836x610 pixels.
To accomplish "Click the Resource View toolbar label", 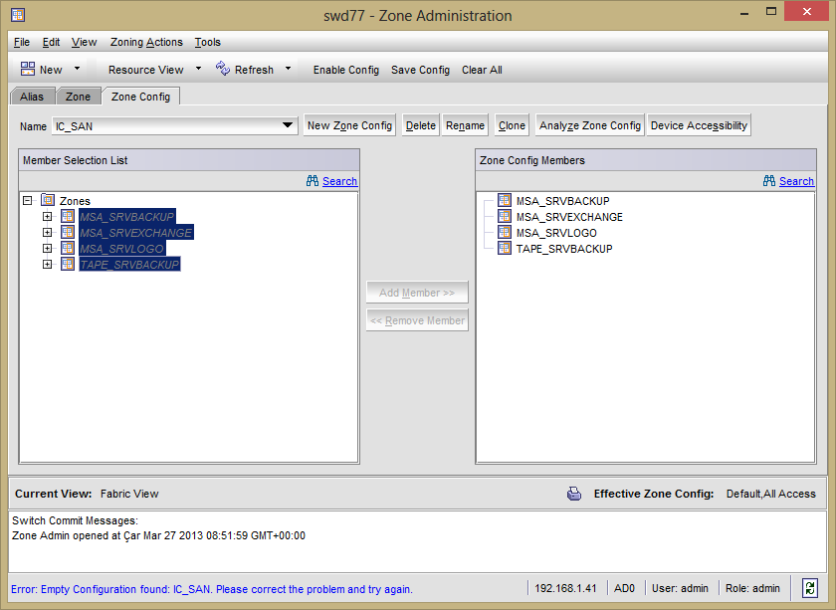I will click(145, 70).
